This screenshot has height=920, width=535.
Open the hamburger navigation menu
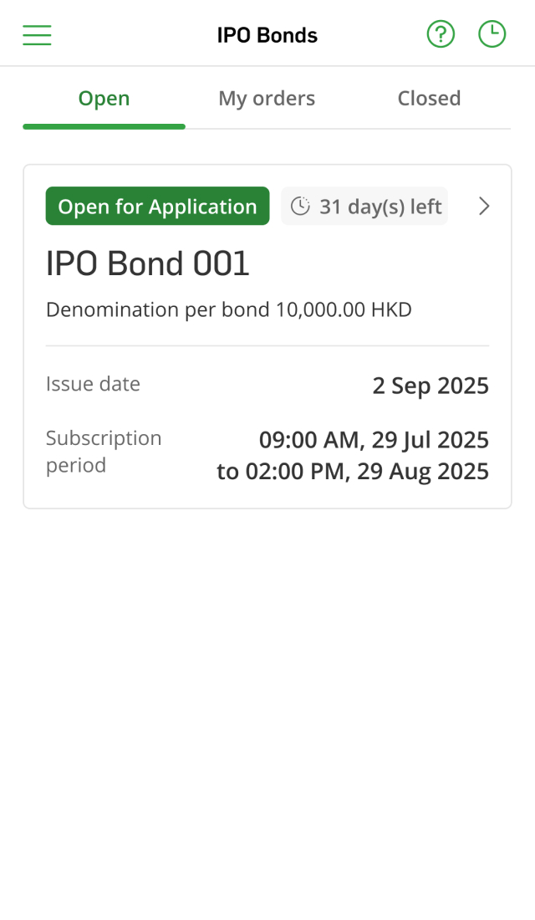(37, 35)
